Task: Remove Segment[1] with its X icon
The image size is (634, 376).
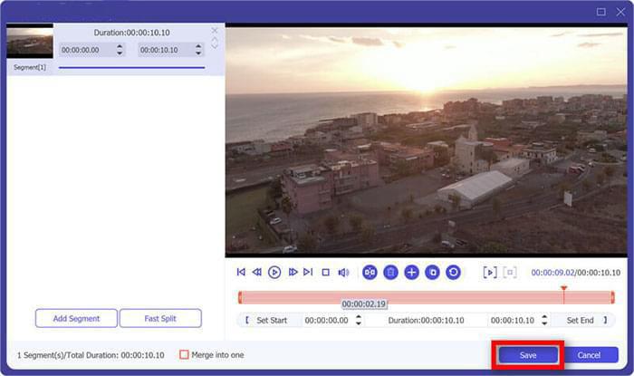Action: [x=215, y=30]
